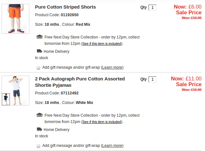Tick gift wrap checkbox for Shortie Pyjamas

point(39,146)
